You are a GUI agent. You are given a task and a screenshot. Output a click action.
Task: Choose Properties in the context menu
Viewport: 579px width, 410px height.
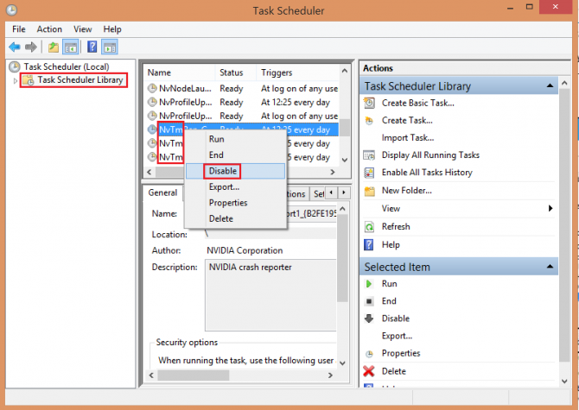click(x=235, y=203)
